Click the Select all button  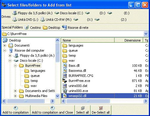click(x=83, y=110)
